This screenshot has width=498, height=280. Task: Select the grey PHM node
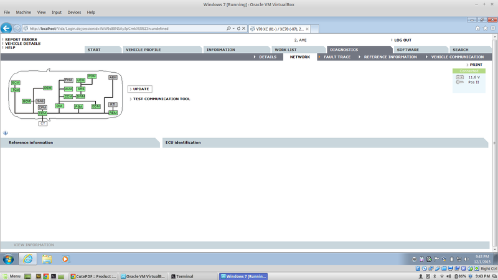pos(68,80)
